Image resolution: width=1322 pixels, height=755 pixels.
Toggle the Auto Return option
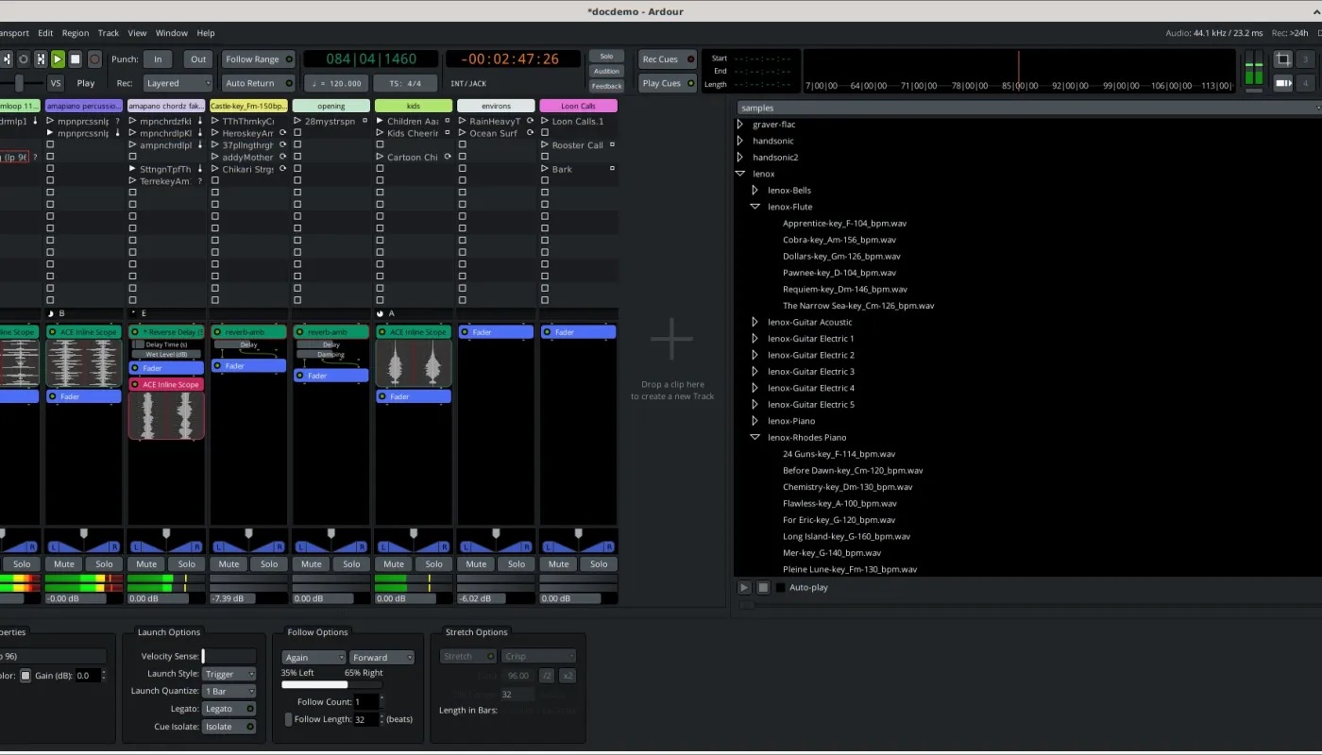pyautogui.click(x=259, y=83)
